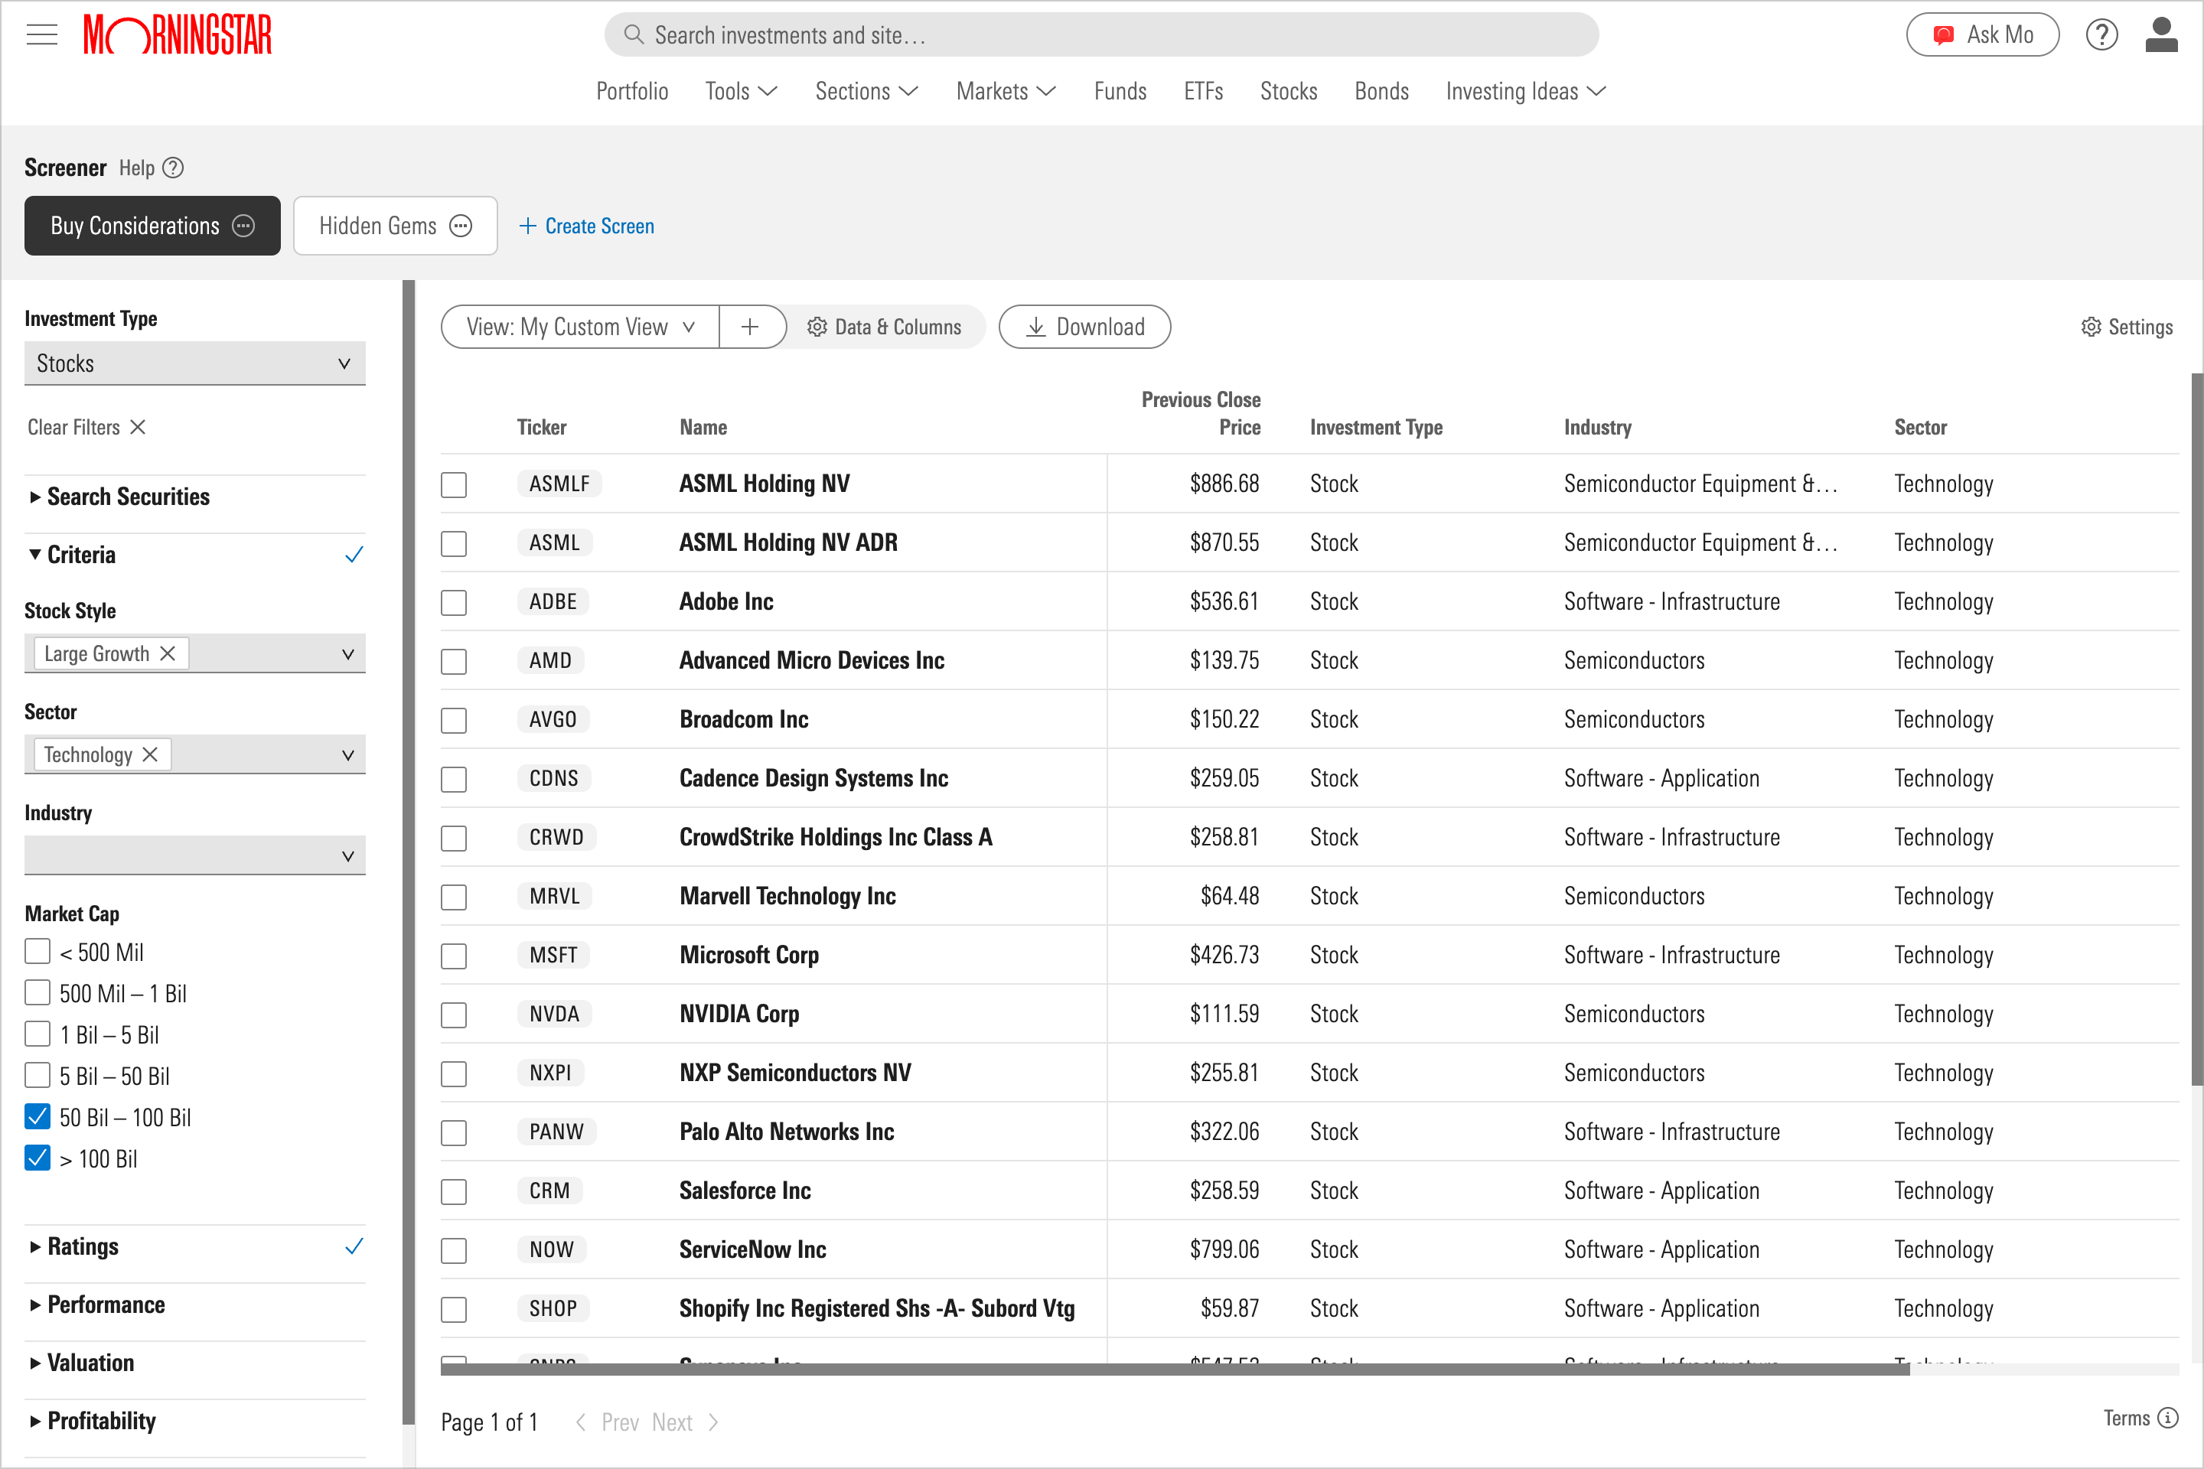Go to Funds page
Viewport: 2204px width, 1469px height.
pyautogui.click(x=1120, y=91)
